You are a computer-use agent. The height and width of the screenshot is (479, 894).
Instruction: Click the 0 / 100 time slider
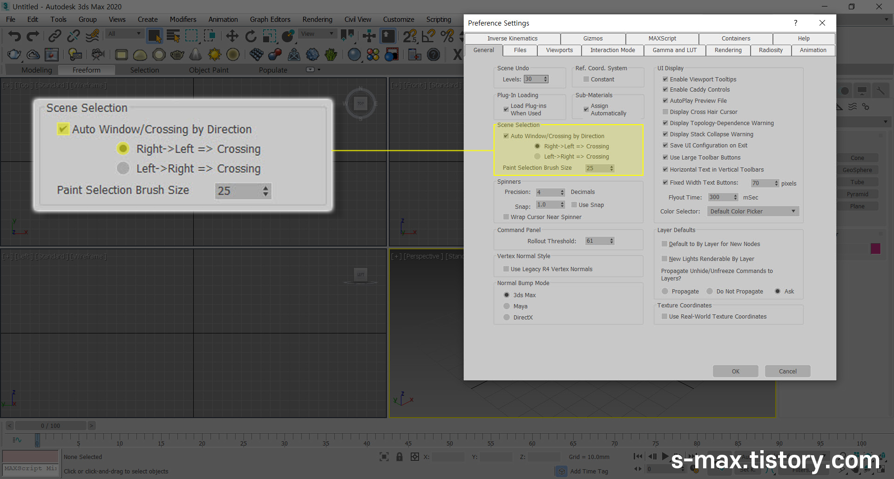tap(50, 426)
